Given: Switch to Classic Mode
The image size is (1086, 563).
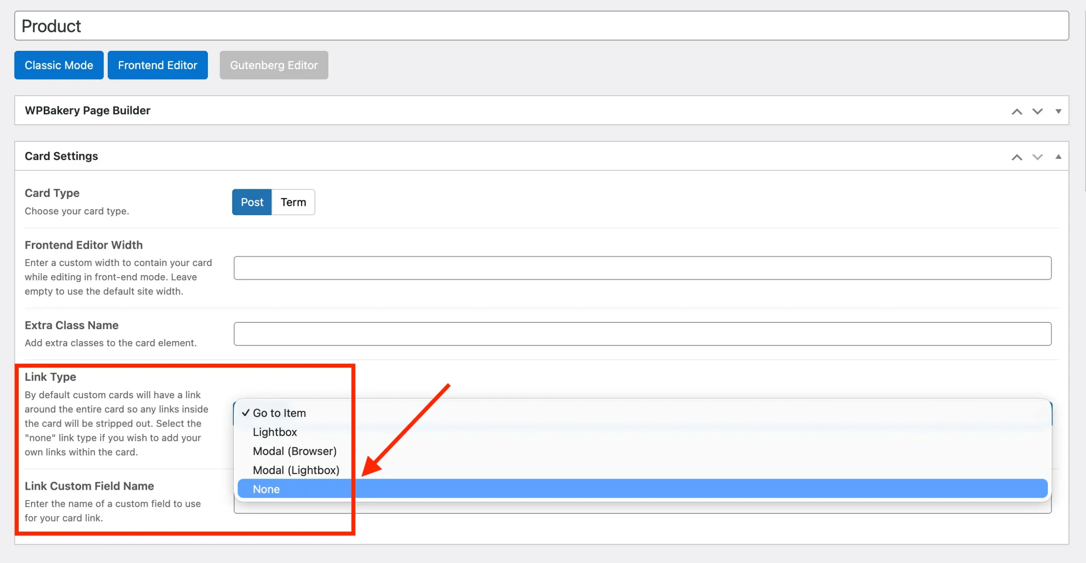Looking at the screenshot, I should click(59, 65).
